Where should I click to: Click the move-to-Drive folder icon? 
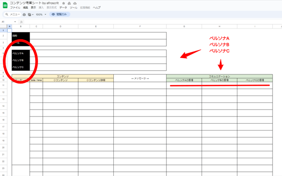69,3
